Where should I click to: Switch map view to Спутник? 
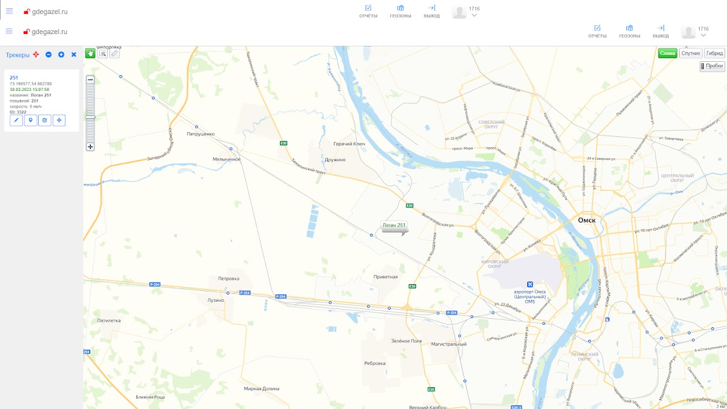(691, 53)
